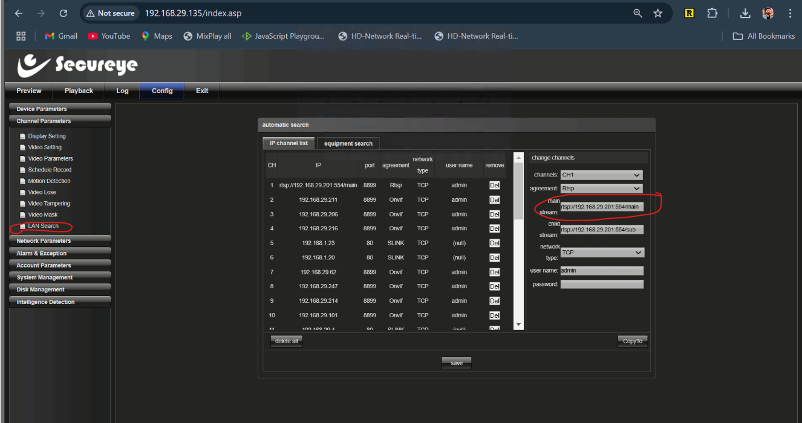Open the Playback tab
This screenshot has height=423, width=802.
79,91
